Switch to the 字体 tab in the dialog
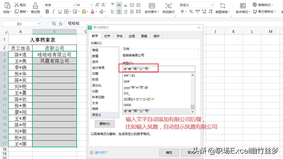Image resolution: width=283 pixels, height=159 pixels. 119,36
